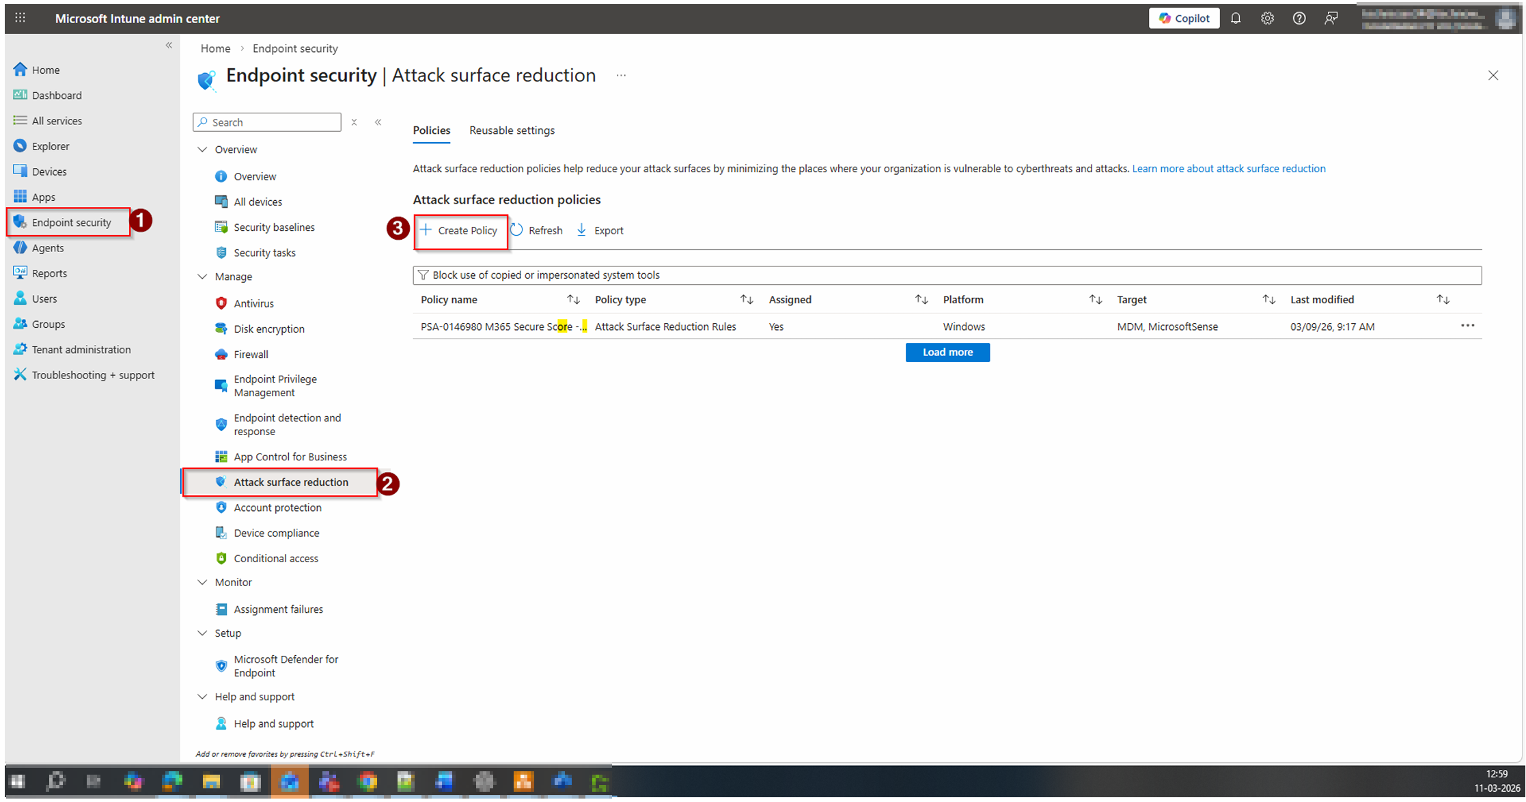Open Security baselines
Screen dimensions: 1526x802
pos(265,227)
